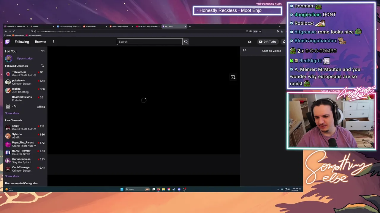The height and width of the screenshot is (213, 380).
Task: Collapse the Chat on Videos panel
Action: [245, 50]
